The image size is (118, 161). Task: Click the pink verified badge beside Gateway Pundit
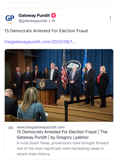pos(53,15)
